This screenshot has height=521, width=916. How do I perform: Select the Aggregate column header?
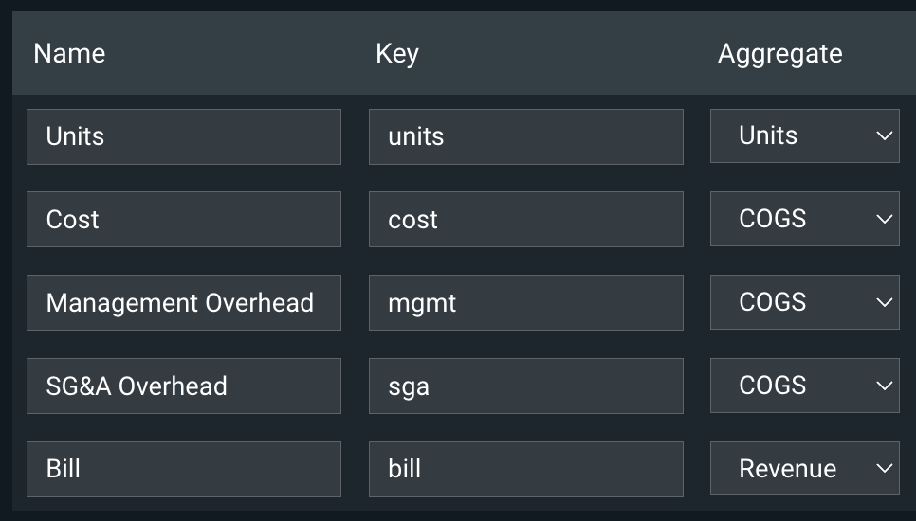coord(779,54)
